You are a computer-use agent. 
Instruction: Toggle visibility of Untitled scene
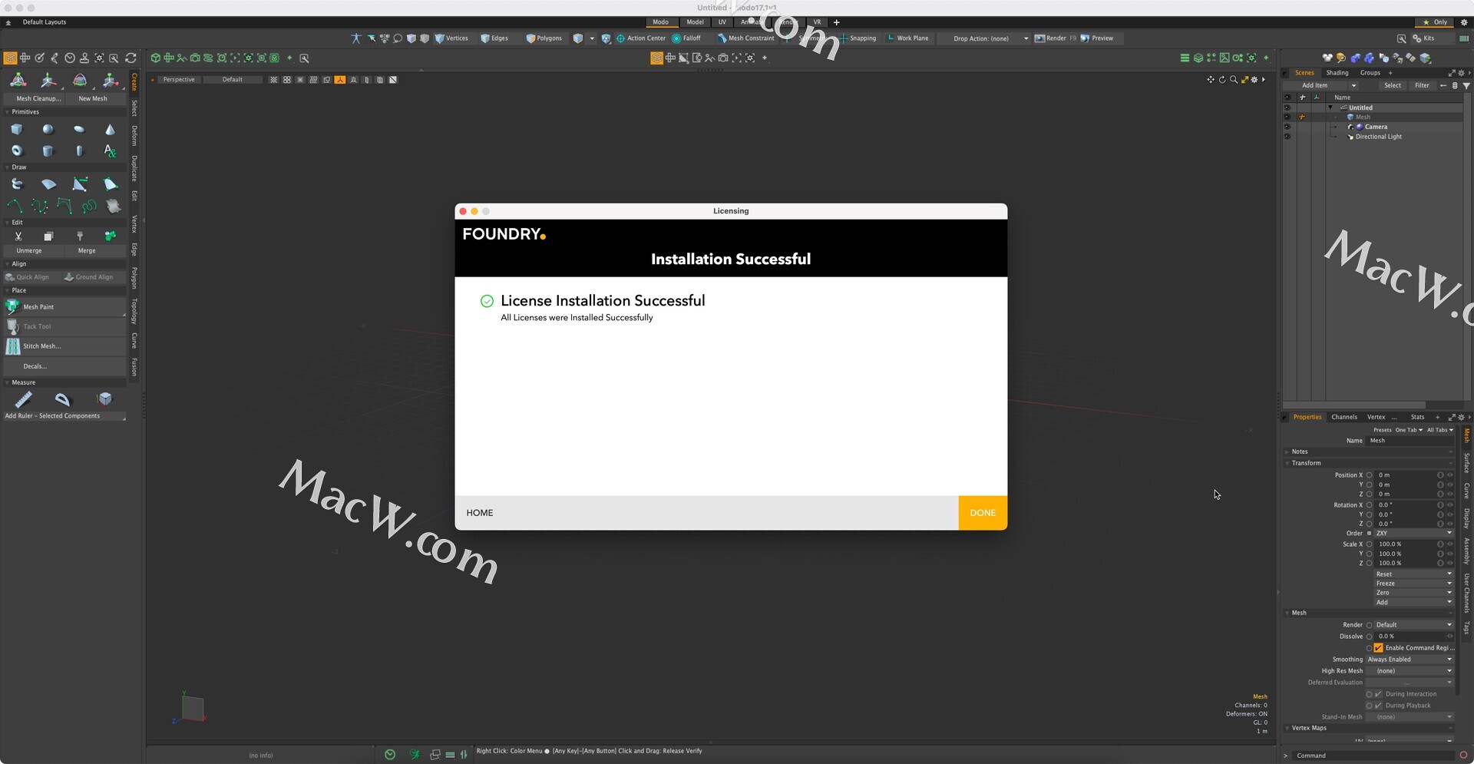[1287, 107]
